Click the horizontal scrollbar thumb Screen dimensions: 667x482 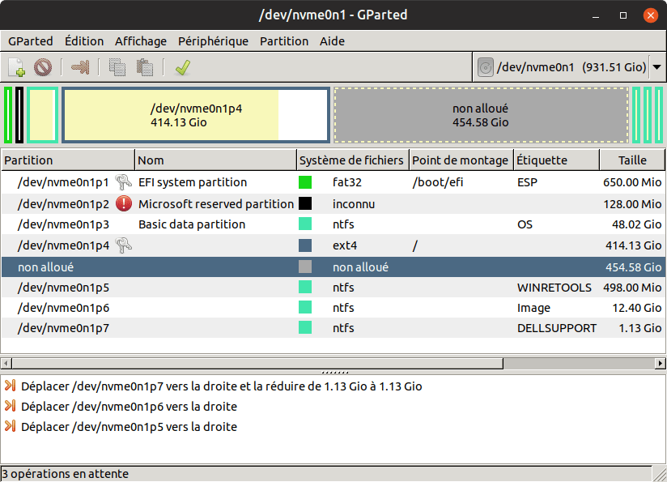(x=257, y=363)
